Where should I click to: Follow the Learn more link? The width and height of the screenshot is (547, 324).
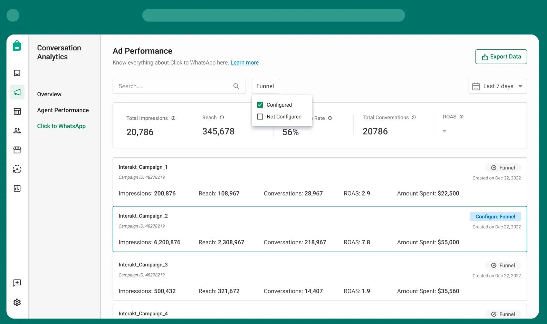244,62
